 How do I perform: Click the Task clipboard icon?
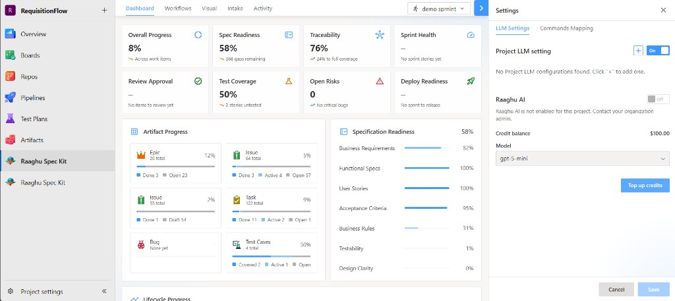tap(237, 200)
